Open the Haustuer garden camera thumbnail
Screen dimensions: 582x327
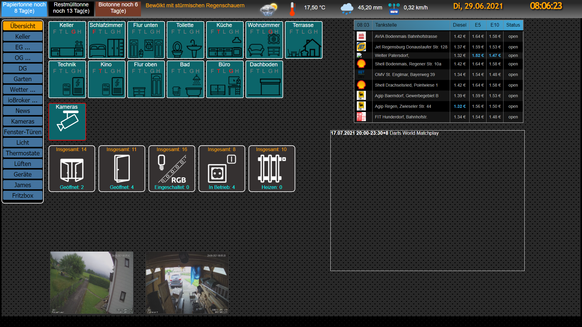coord(92,282)
